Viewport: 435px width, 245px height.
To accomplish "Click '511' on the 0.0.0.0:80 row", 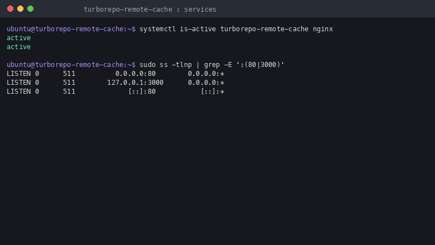I will (x=69, y=74).
